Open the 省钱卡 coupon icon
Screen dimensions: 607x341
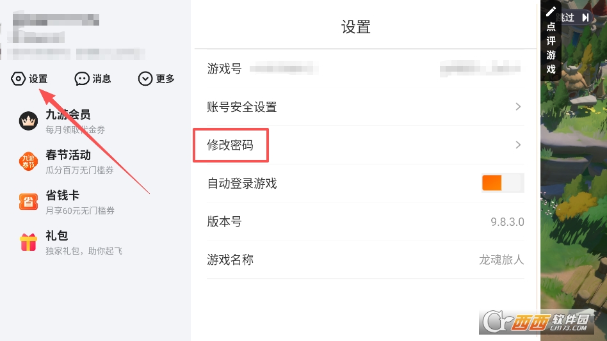[x=28, y=202]
